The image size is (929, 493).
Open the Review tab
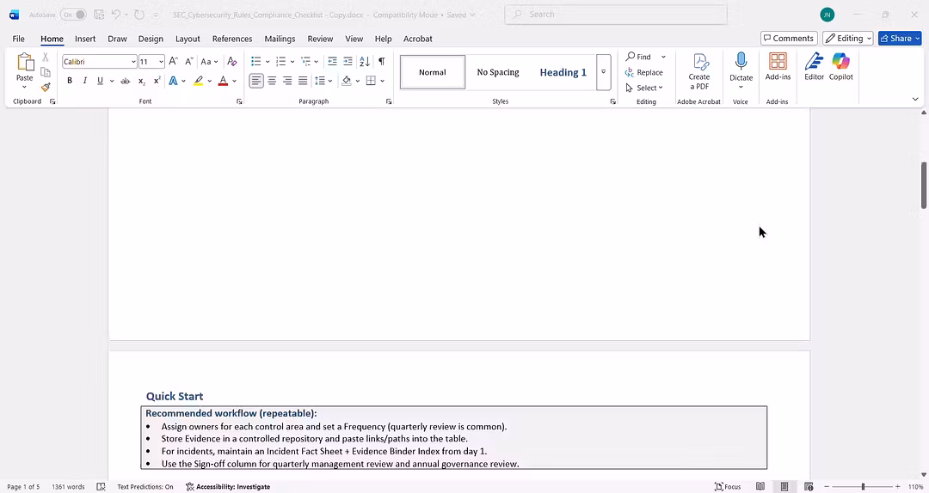[x=320, y=39]
